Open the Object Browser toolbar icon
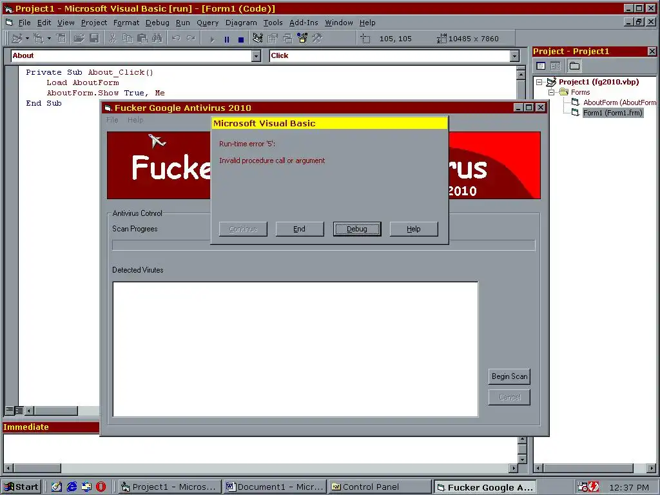The height and width of the screenshot is (495, 660). point(302,38)
